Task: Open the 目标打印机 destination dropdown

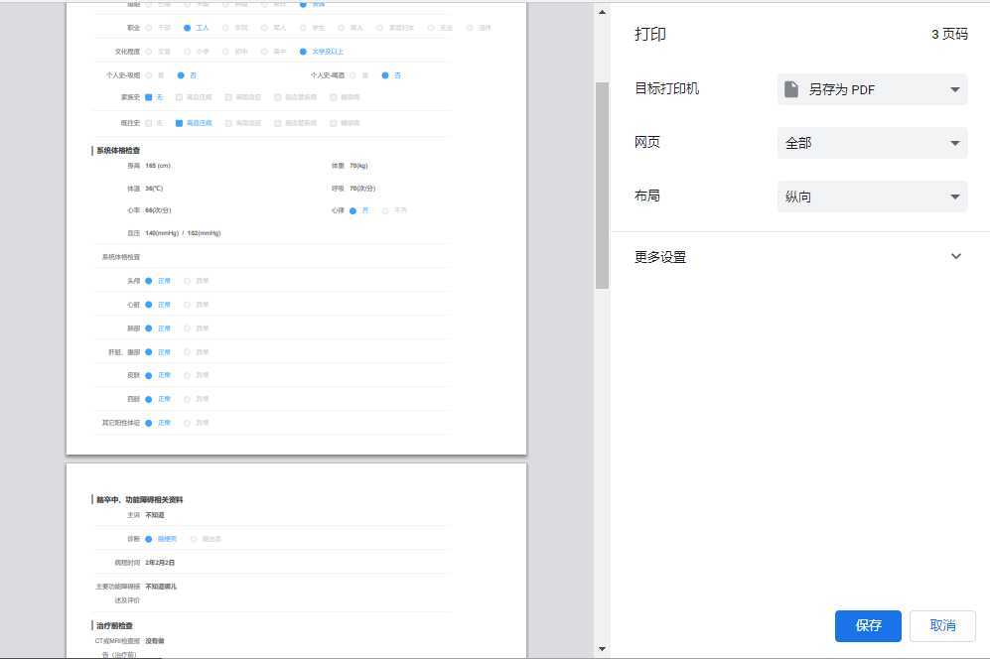Action: 872,89
